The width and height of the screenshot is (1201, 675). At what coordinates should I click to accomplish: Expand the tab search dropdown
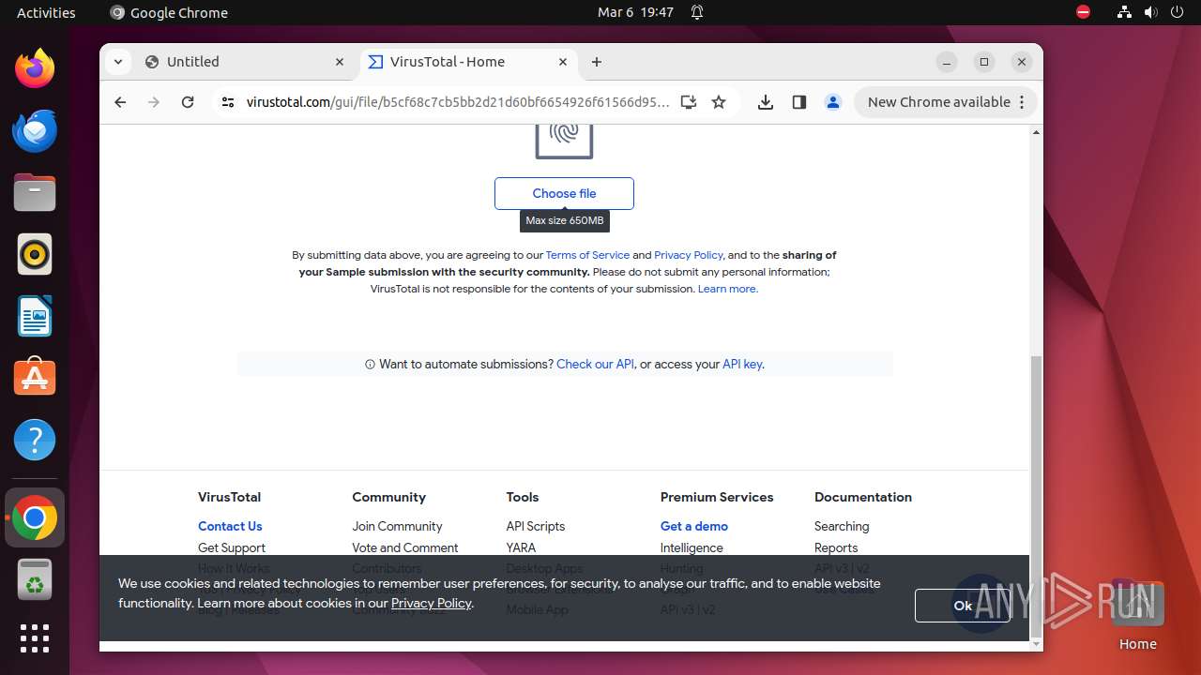coord(117,62)
